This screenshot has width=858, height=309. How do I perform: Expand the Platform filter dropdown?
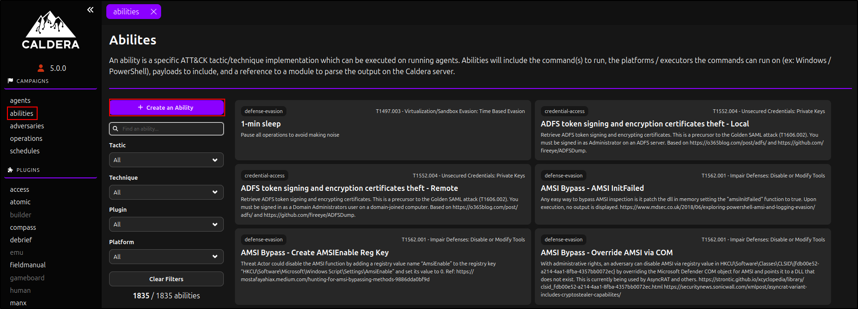click(x=166, y=257)
